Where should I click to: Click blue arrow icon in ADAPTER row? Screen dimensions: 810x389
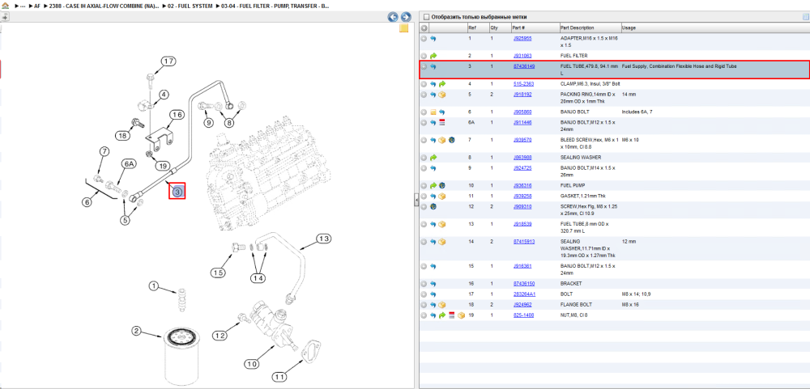[x=433, y=39]
